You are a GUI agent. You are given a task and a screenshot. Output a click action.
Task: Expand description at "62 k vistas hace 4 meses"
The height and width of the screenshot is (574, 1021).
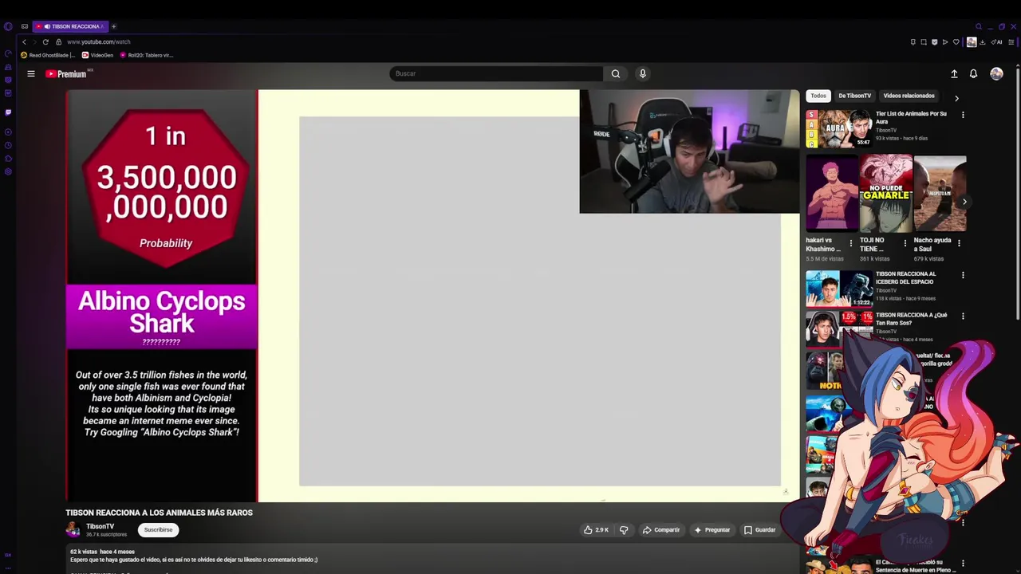(x=102, y=552)
